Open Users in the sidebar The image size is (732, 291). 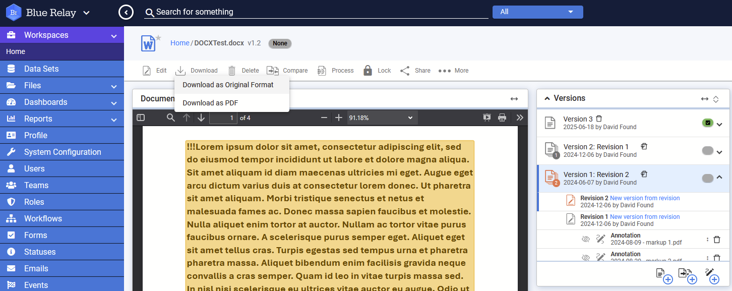62,168
